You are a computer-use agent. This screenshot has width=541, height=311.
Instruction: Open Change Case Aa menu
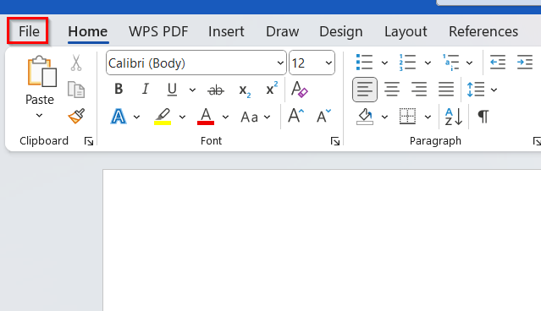255,117
